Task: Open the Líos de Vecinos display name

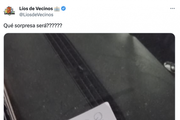Action: (36, 9)
